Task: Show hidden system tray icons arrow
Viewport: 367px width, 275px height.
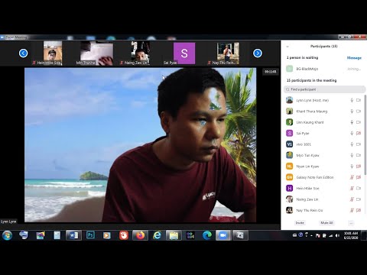Action: (x=312, y=236)
